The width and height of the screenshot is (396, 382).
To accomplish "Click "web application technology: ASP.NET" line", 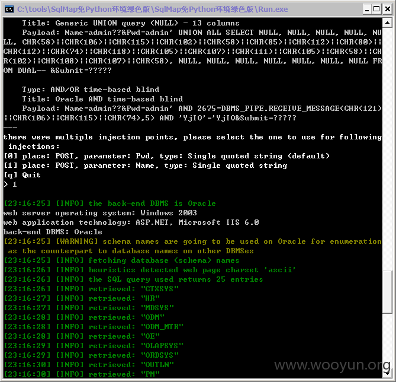I will point(131,222).
